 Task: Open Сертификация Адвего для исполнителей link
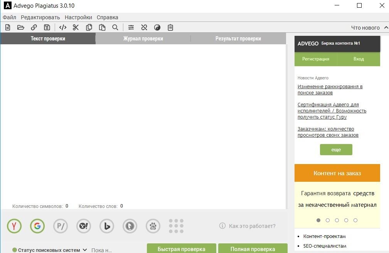(x=332, y=111)
